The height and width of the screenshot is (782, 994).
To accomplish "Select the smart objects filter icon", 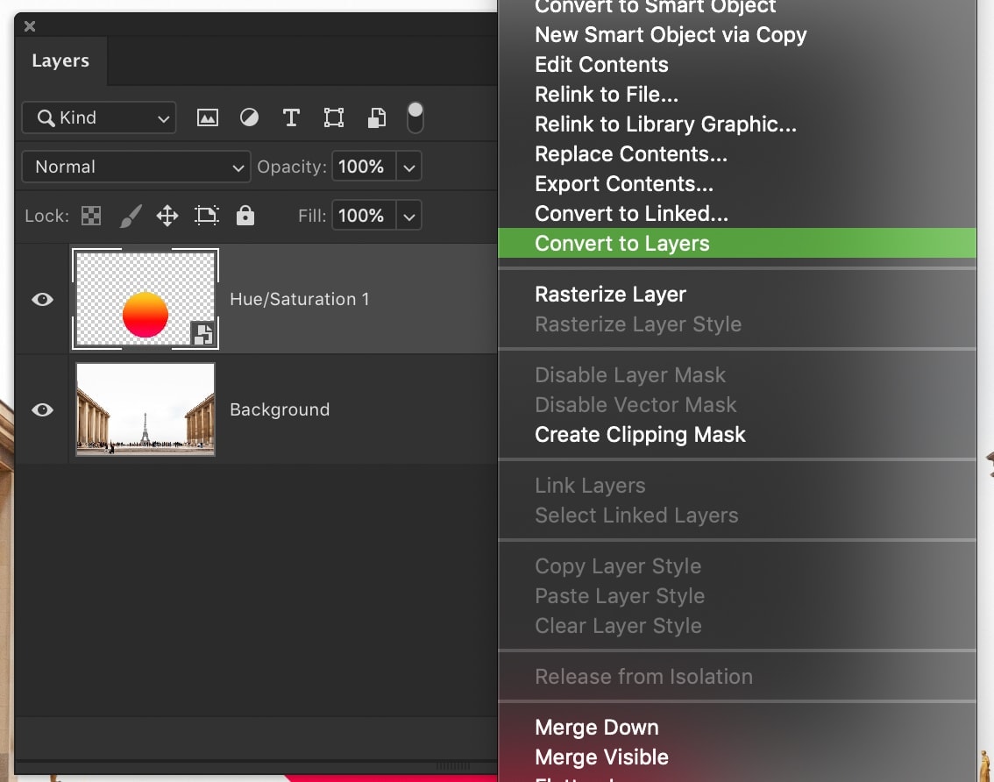I will 376,117.
